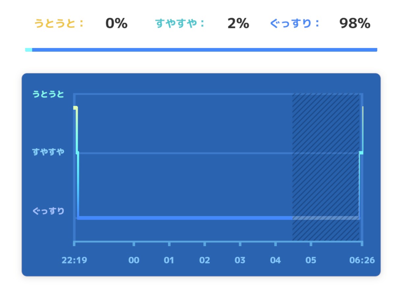Select the 06:26 end time marker
Viewport: 402px width, 287px height.
click(362, 260)
